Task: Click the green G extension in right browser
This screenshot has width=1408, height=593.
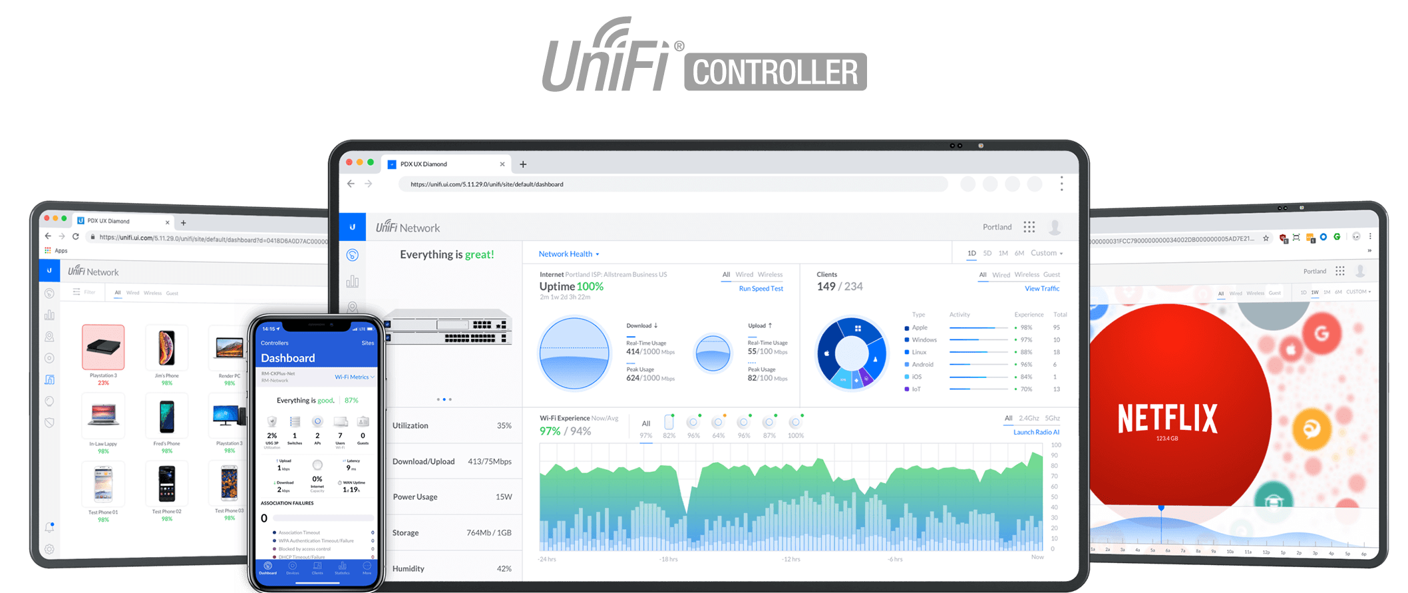Action: click(x=1337, y=236)
